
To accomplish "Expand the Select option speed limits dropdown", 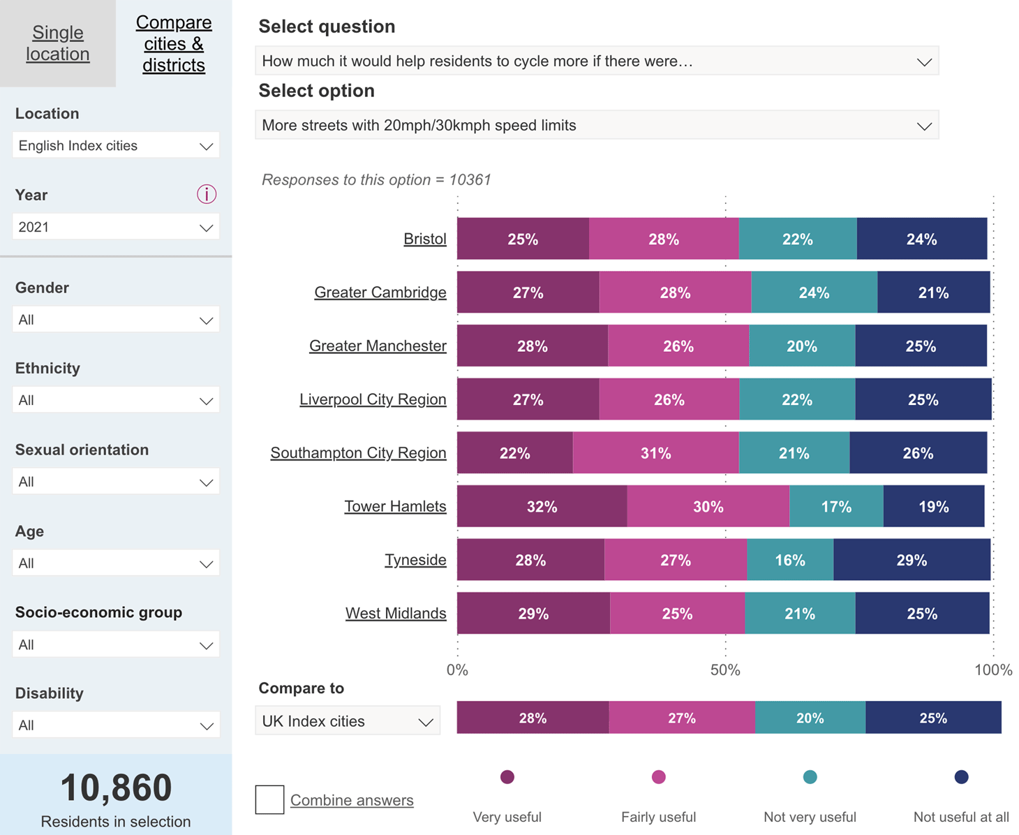I will coord(597,125).
